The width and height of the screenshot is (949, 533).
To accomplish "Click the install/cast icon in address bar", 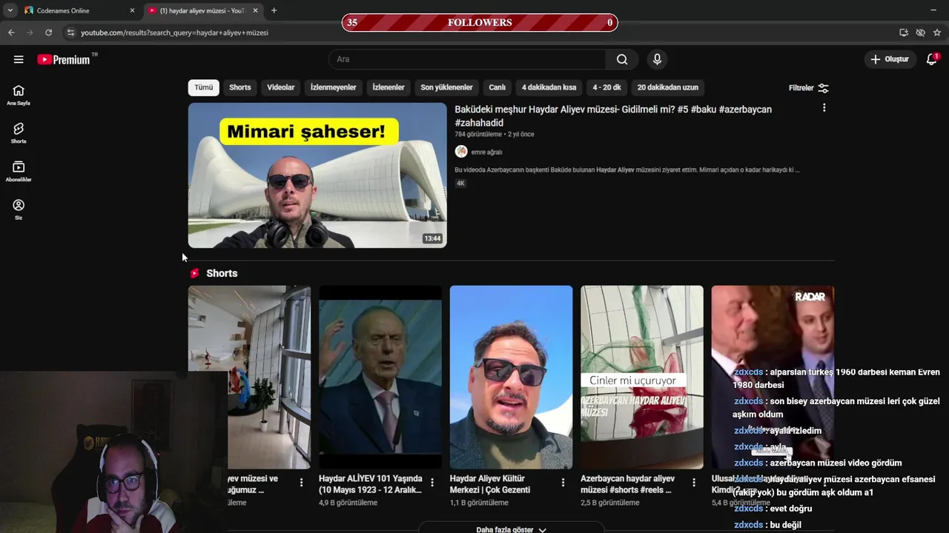I will click(x=904, y=33).
